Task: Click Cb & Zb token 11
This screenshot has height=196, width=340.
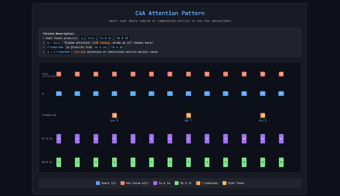Action: (x=263, y=162)
